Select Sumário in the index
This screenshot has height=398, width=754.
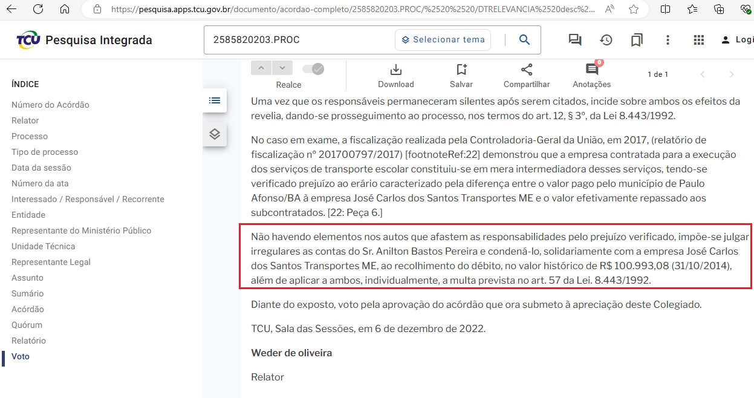click(x=28, y=293)
